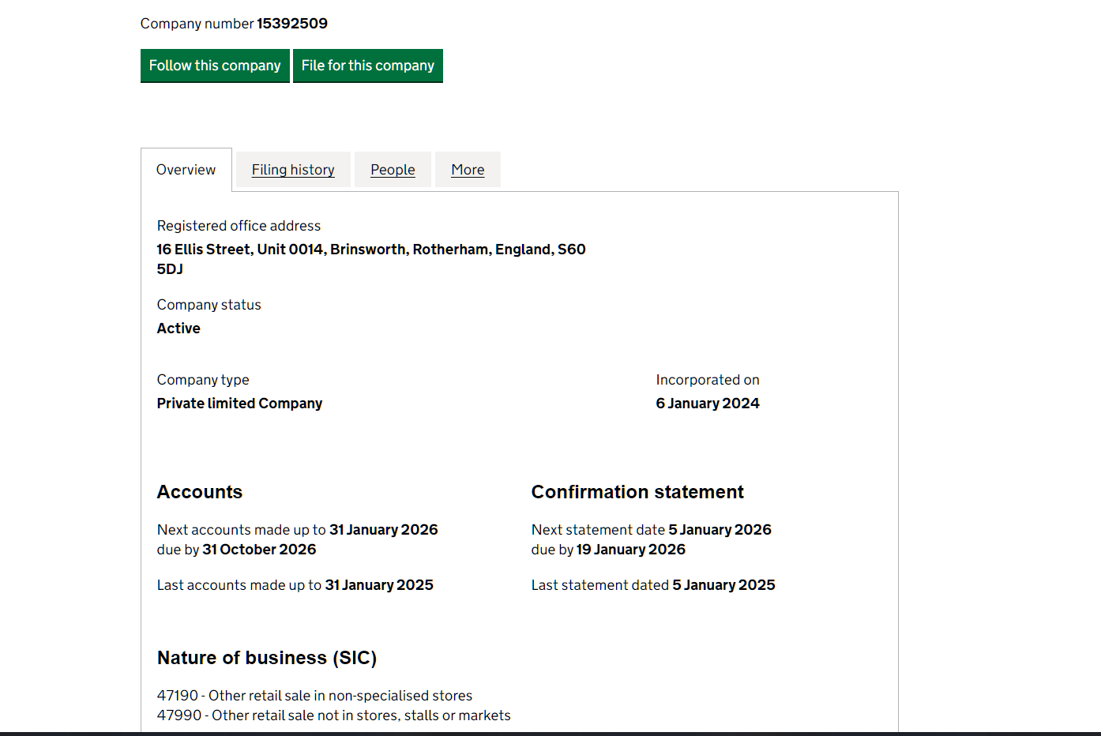Click the company number 15392509
Viewport: 1101px width, 736px height.
click(x=291, y=24)
